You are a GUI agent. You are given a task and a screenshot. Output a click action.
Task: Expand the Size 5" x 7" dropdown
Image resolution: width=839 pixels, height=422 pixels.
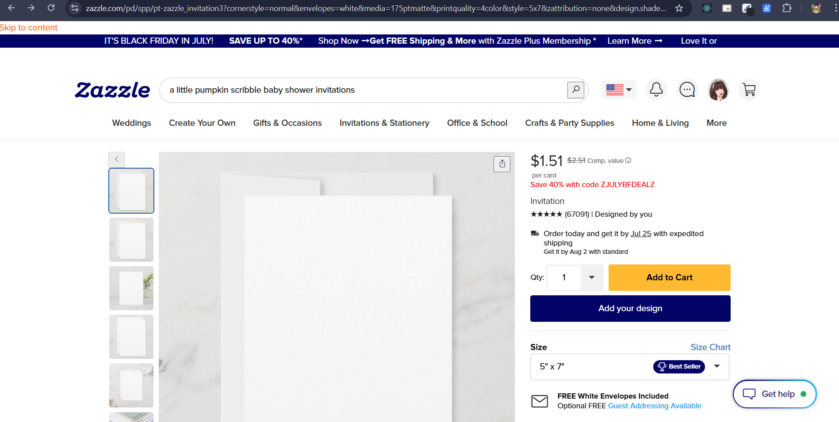point(629,367)
